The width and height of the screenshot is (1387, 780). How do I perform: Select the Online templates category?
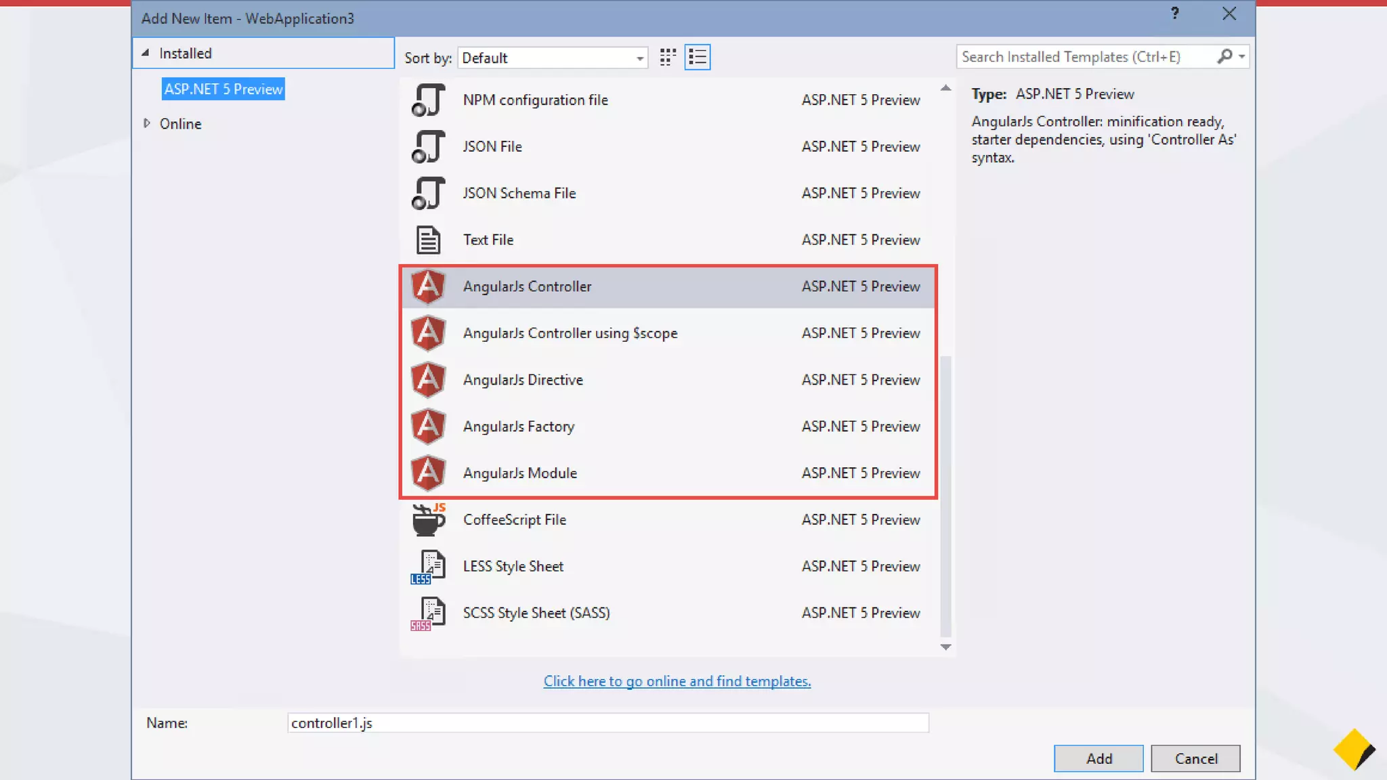(180, 124)
